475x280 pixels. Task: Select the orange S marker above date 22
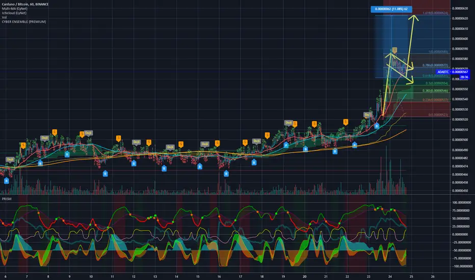coord(346,122)
